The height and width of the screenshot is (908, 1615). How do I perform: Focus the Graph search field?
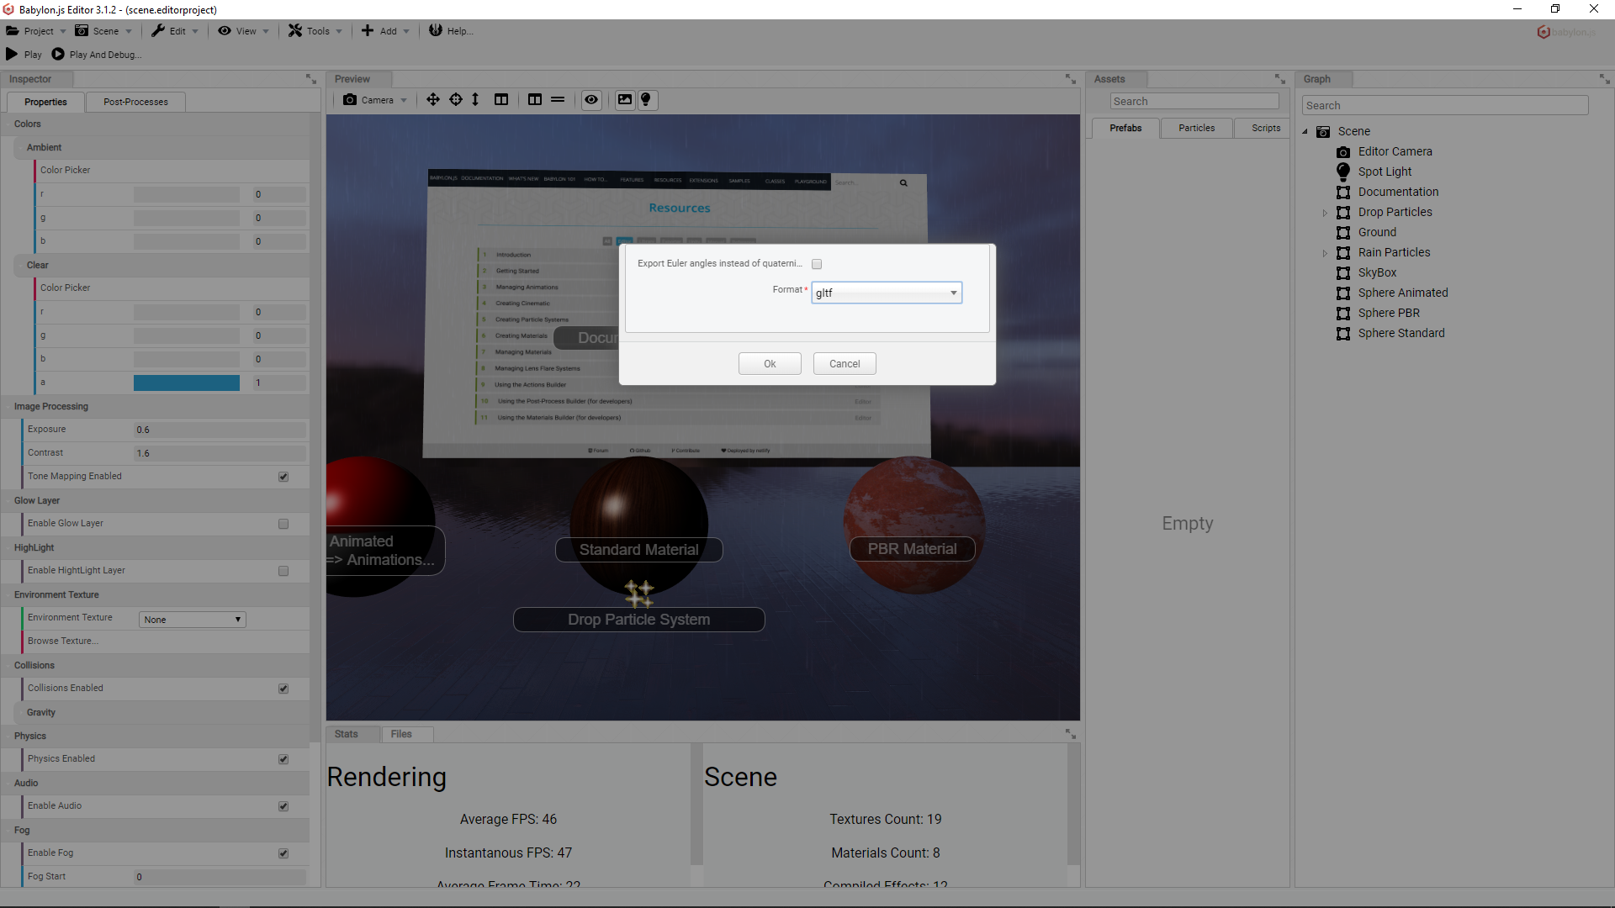[1445, 105]
